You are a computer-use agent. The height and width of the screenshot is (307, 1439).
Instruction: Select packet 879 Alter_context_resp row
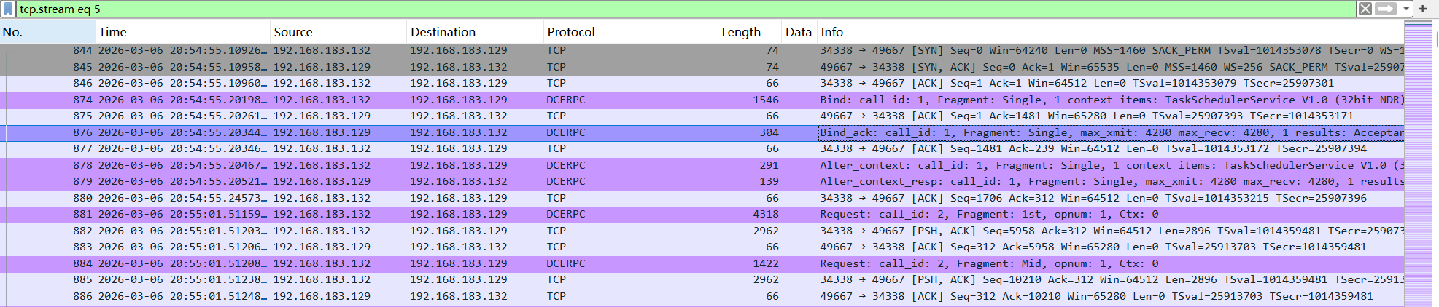coord(702,181)
